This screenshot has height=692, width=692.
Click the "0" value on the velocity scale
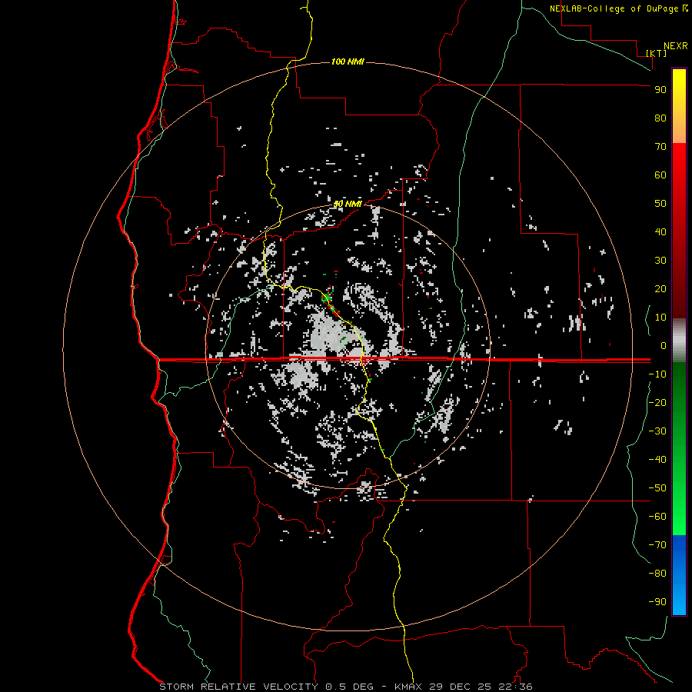[664, 345]
